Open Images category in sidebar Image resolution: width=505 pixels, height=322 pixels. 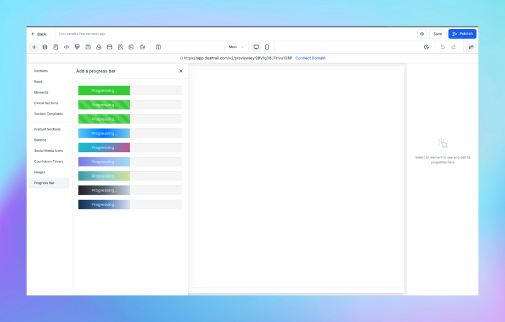(x=40, y=172)
